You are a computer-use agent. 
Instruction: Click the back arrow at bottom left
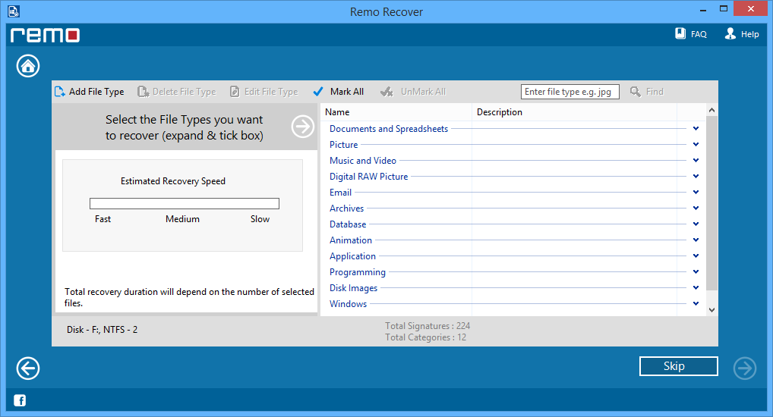click(x=28, y=368)
